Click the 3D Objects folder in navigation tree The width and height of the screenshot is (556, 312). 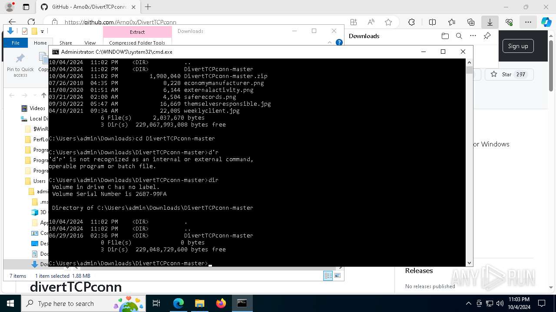39,212
